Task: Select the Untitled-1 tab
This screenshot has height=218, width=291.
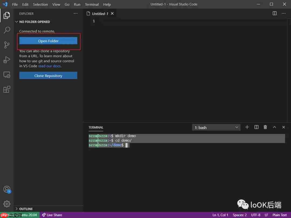Action: tap(100, 13)
